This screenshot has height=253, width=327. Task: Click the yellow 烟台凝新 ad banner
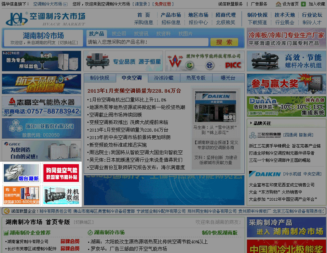(x=21, y=173)
